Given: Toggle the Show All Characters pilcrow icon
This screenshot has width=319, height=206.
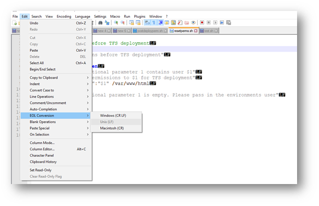Looking at the screenshot, I should 154,22.
